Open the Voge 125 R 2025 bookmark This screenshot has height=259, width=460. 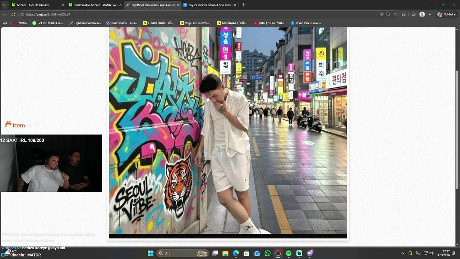click(195, 23)
